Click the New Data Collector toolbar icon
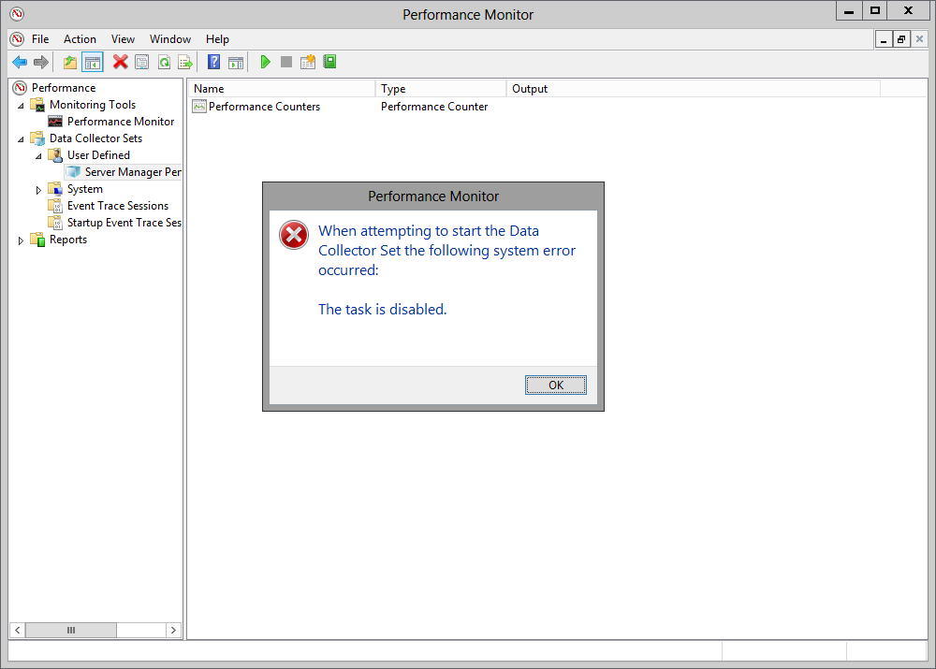This screenshot has height=669, width=936. (x=308, y=62)
